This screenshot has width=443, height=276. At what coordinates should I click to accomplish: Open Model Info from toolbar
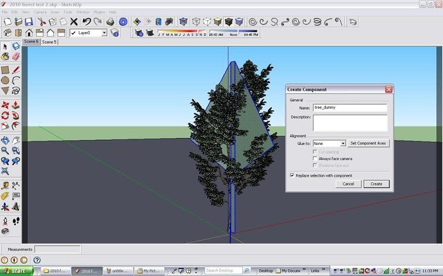(123, 21)
